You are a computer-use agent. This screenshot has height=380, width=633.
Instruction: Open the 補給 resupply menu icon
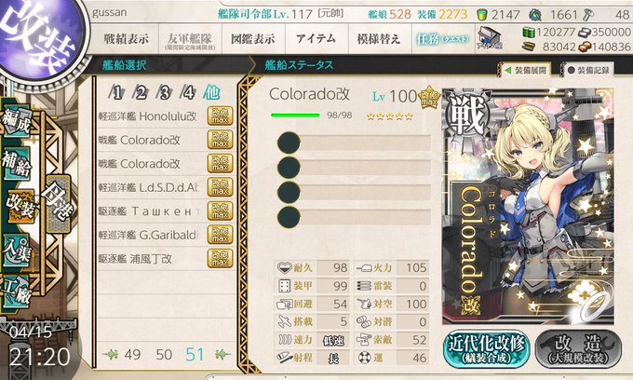17,163
